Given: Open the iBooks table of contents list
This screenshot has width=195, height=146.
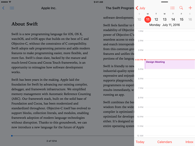Looking at the screenshot, I should coord(12,8).
